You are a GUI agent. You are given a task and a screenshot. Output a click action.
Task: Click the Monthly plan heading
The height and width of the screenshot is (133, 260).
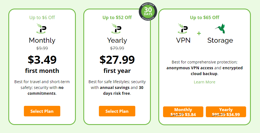(42, 40)
